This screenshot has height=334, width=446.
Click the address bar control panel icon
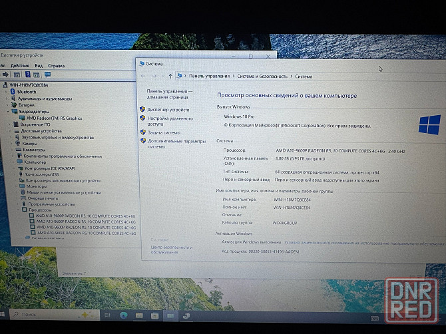click(x=180, y=76)
